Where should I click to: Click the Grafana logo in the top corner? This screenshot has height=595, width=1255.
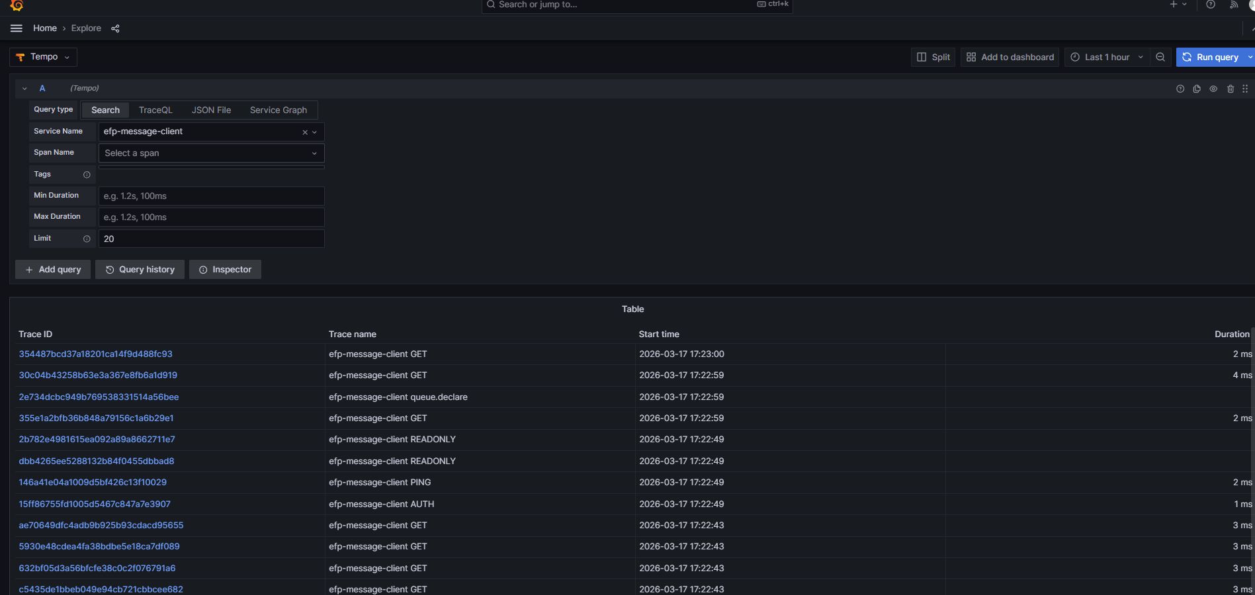pos(17,5)
